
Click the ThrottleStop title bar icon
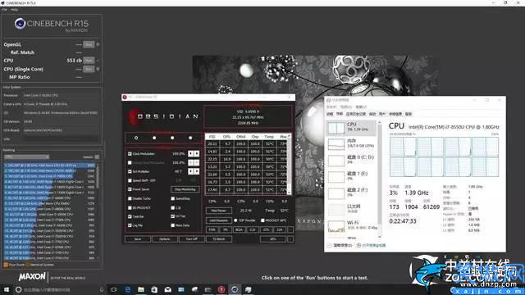point(125,97)
